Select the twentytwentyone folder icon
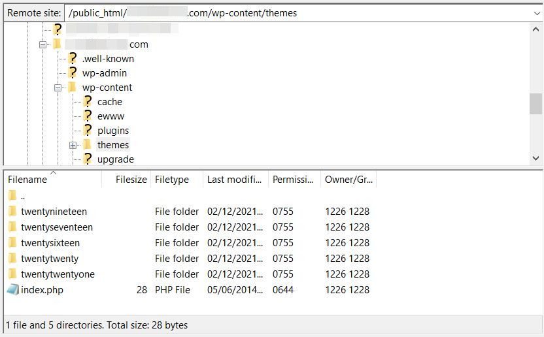 click(x=12, y=274)
